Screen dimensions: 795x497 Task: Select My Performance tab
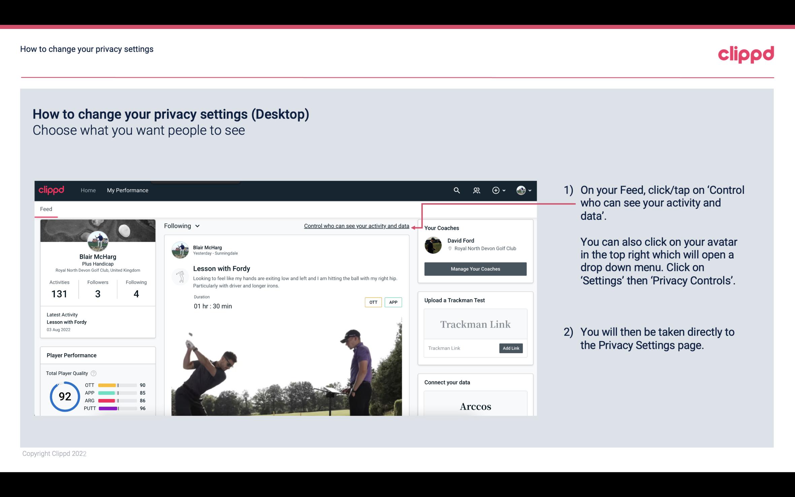(x=127, y=189)
